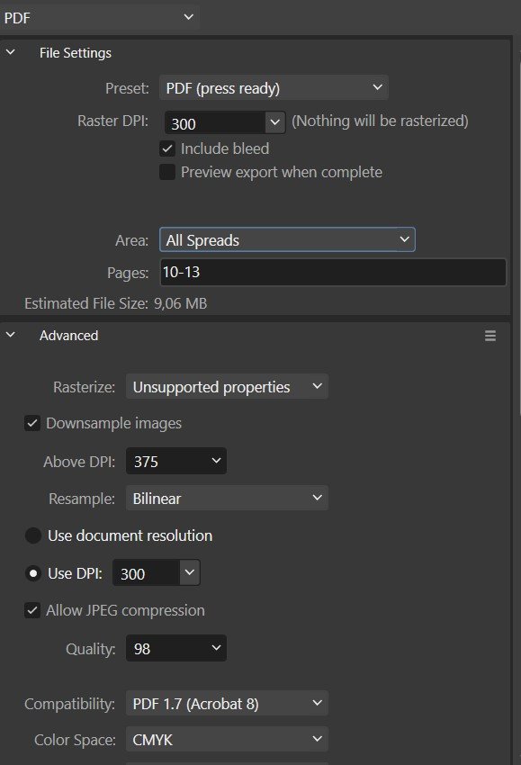Select the Use DPI radio button
This screenshot has height=765, width=521.
32,573
